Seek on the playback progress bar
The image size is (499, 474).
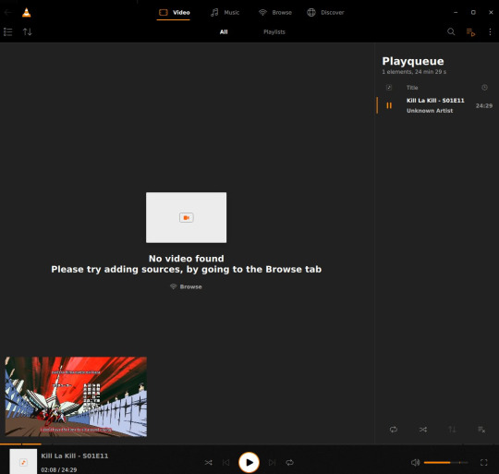(249, 444)
